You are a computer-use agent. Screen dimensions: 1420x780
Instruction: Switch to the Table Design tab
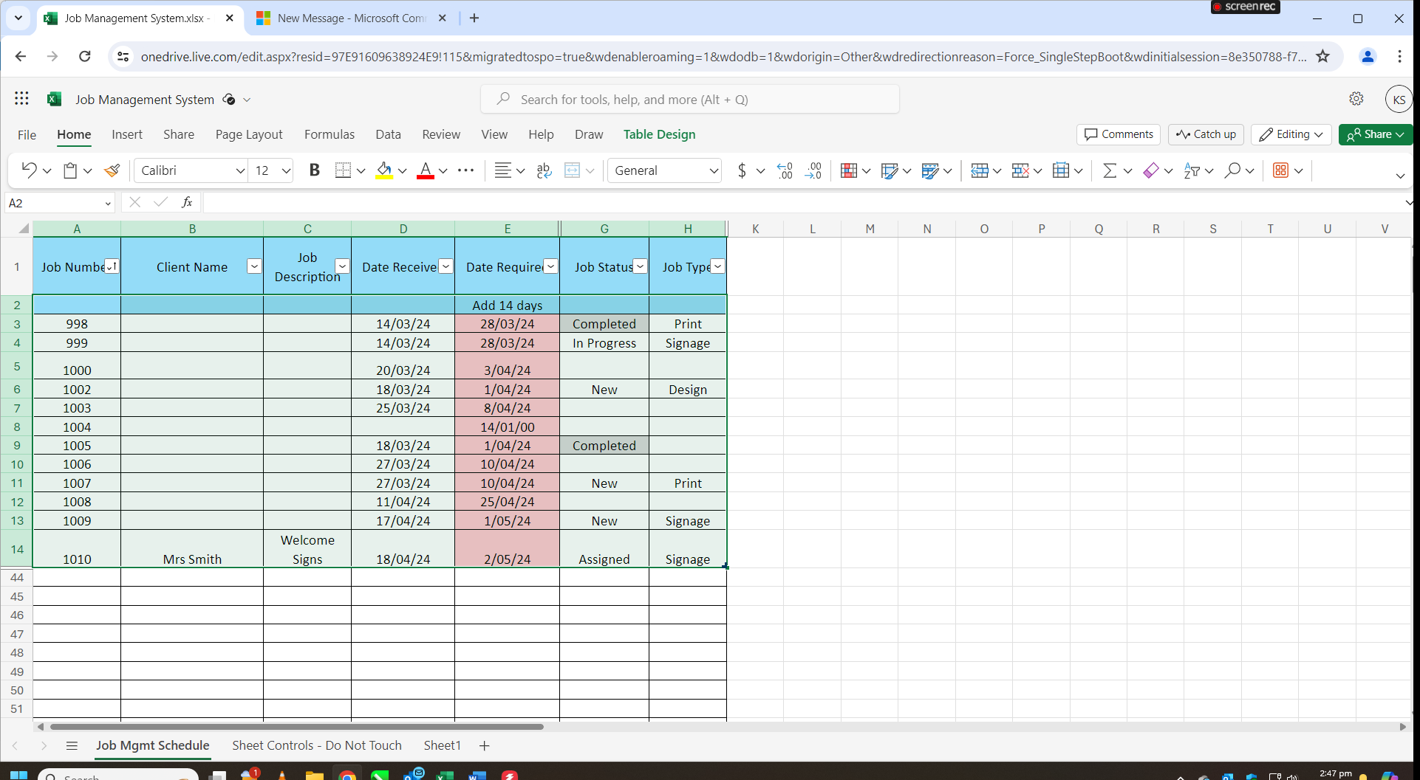click(x=659, y=134)
